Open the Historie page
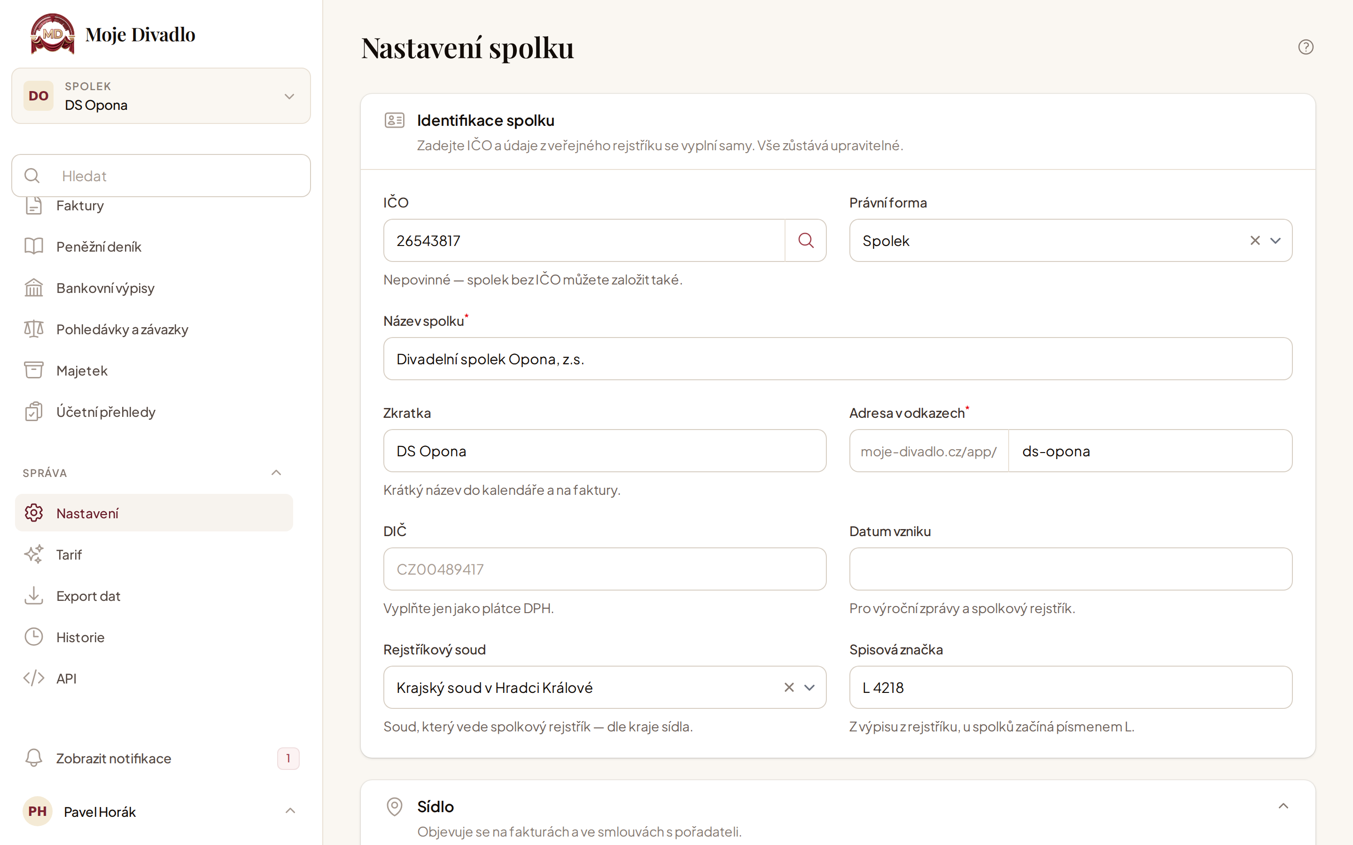 click(154, 637)
